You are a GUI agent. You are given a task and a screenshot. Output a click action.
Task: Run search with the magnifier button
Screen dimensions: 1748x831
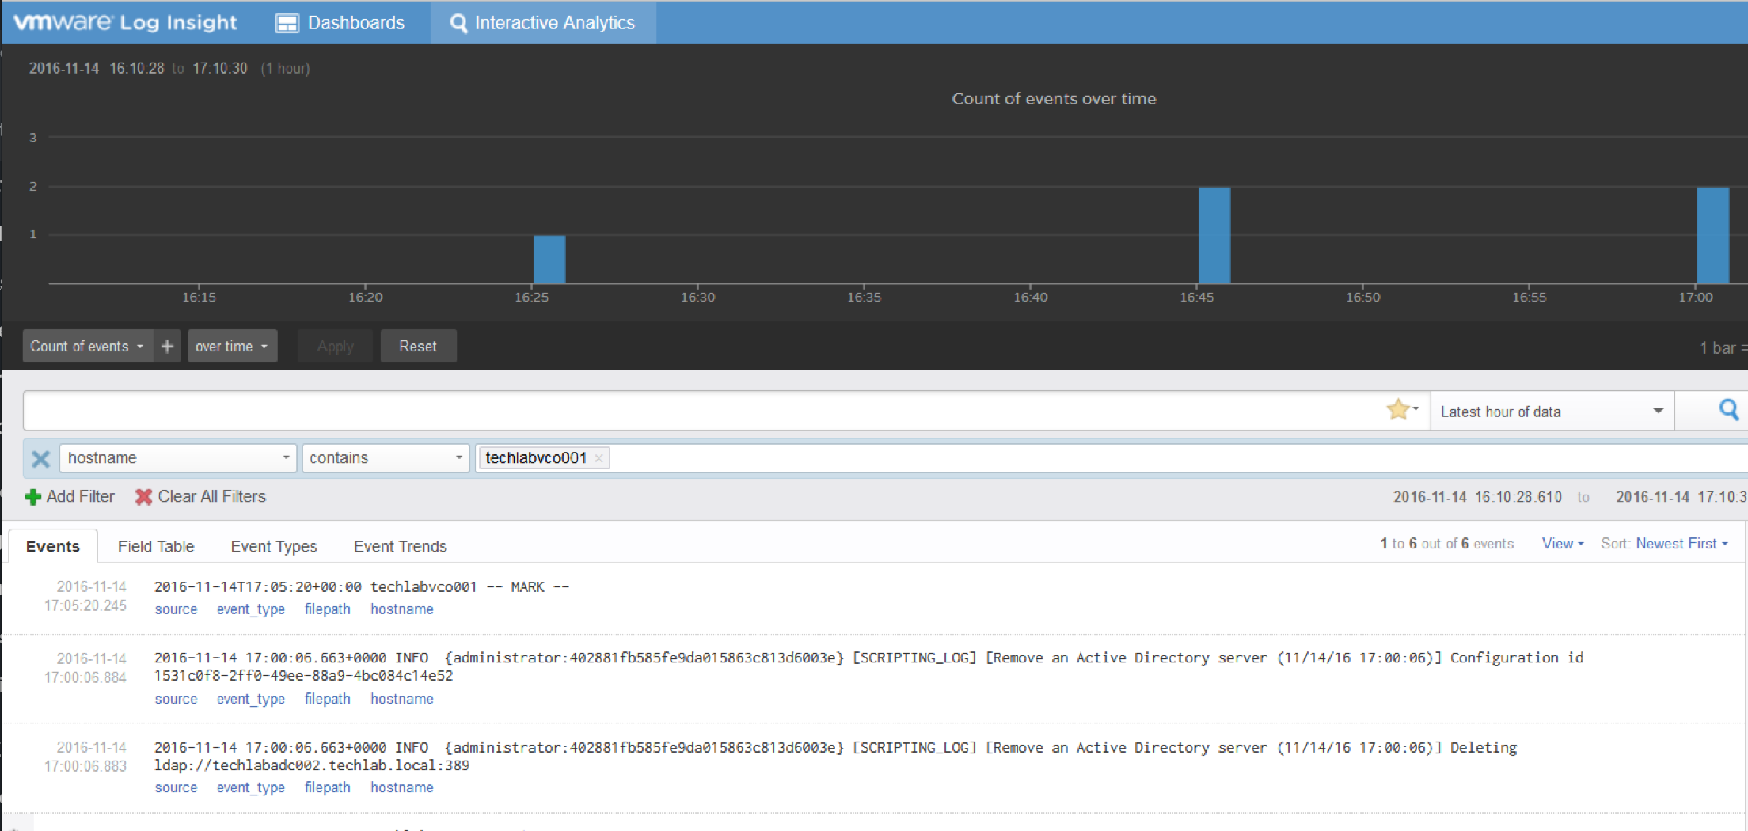click(1729, 410)
